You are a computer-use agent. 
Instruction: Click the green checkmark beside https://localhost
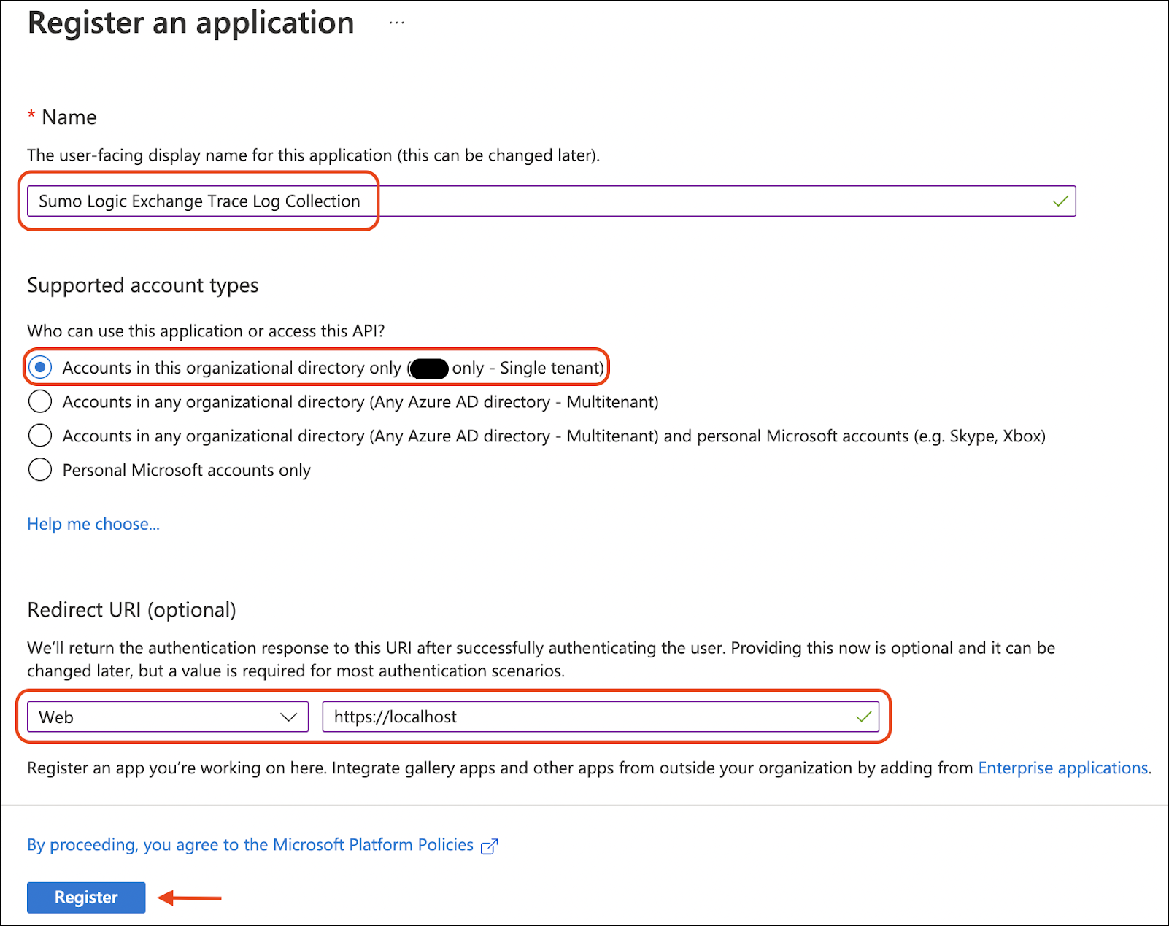[x=864, y=717]
